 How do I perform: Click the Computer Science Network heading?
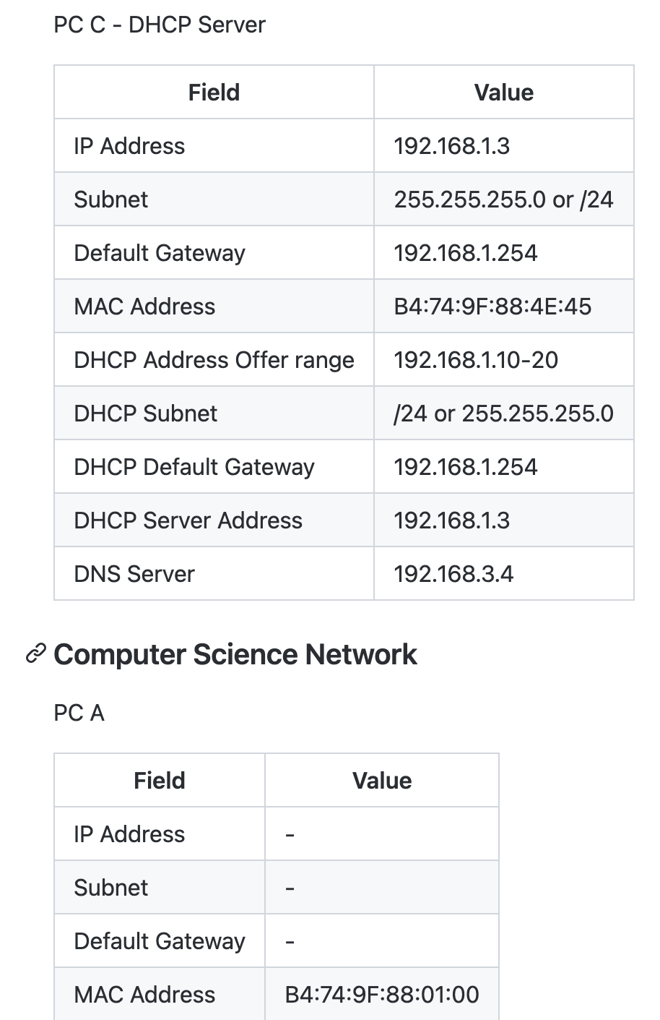(235, 654)
